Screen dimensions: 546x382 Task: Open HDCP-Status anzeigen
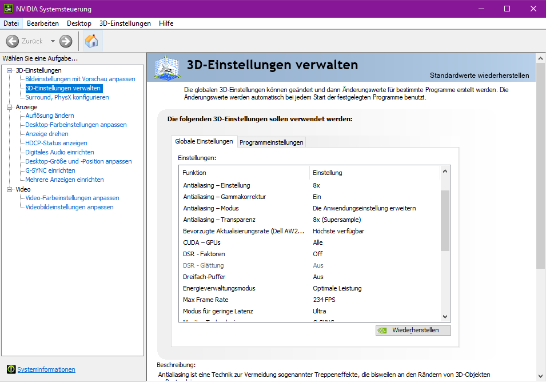click(x=56, y=143)
